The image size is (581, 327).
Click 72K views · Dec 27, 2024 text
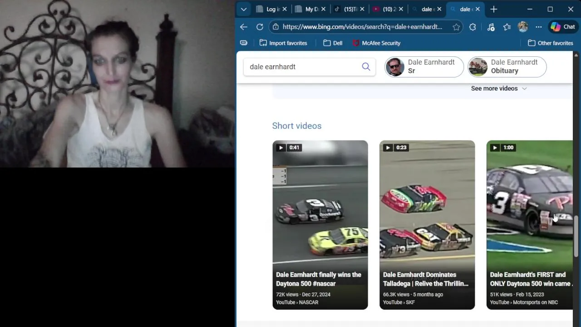click(303, 294)
